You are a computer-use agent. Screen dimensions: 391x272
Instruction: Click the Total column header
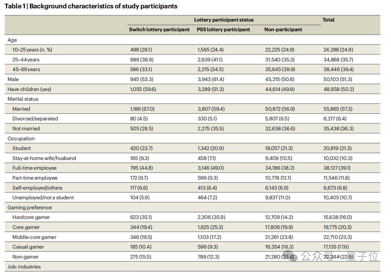329,20
